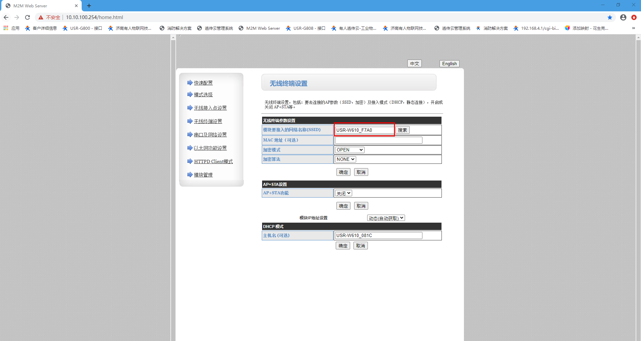Go to 串口及网络设置 sidebar item
Image resolution: width=641 pixels, height=341 pixels.
210,135
